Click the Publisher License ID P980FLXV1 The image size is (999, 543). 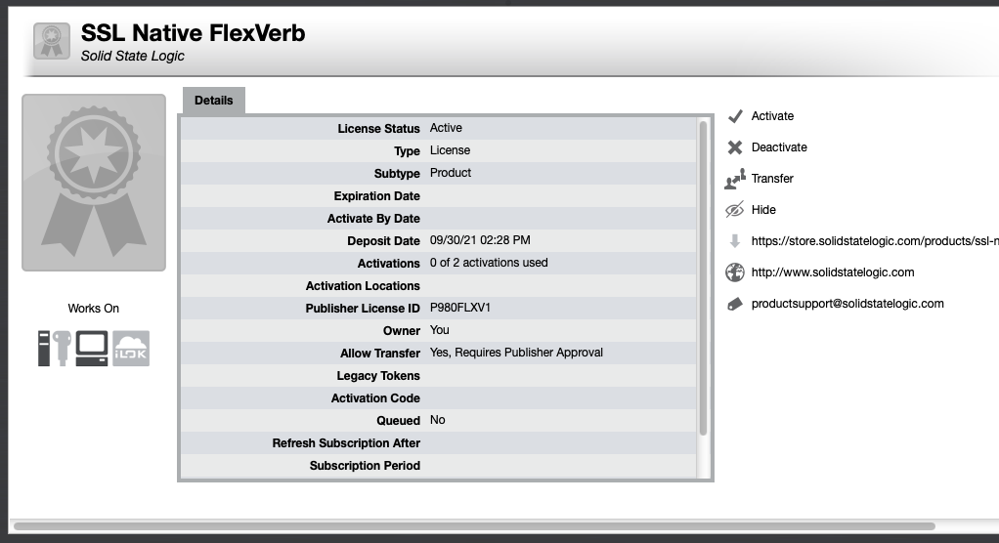tap(460, 308)
